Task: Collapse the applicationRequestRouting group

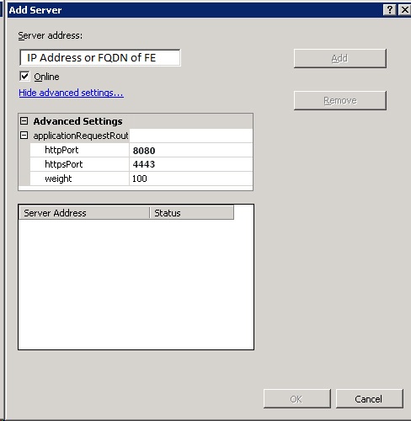Action: pos(24,136)
